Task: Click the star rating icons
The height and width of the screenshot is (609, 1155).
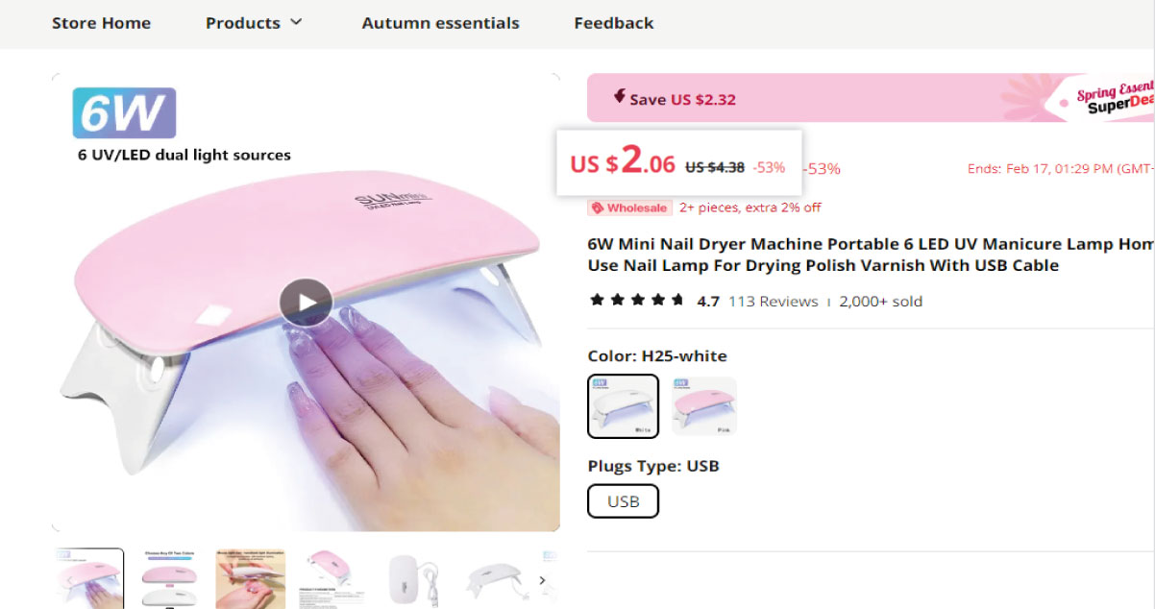Action: pos(636,301)
